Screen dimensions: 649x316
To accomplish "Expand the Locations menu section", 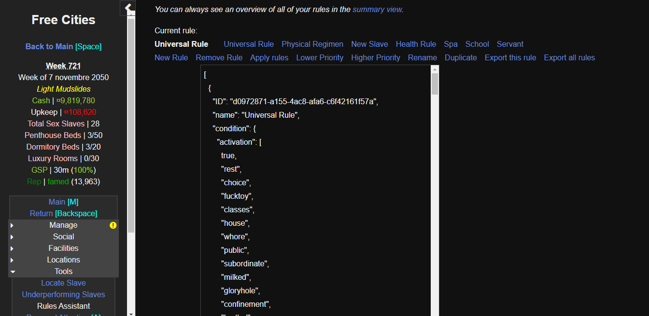I will [x=63, y=260].
